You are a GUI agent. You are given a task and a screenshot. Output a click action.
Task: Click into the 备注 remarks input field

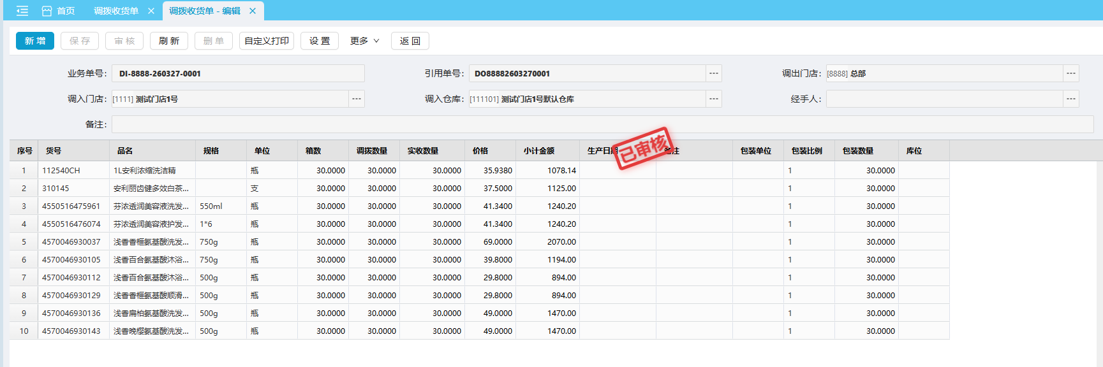point(602,124)
